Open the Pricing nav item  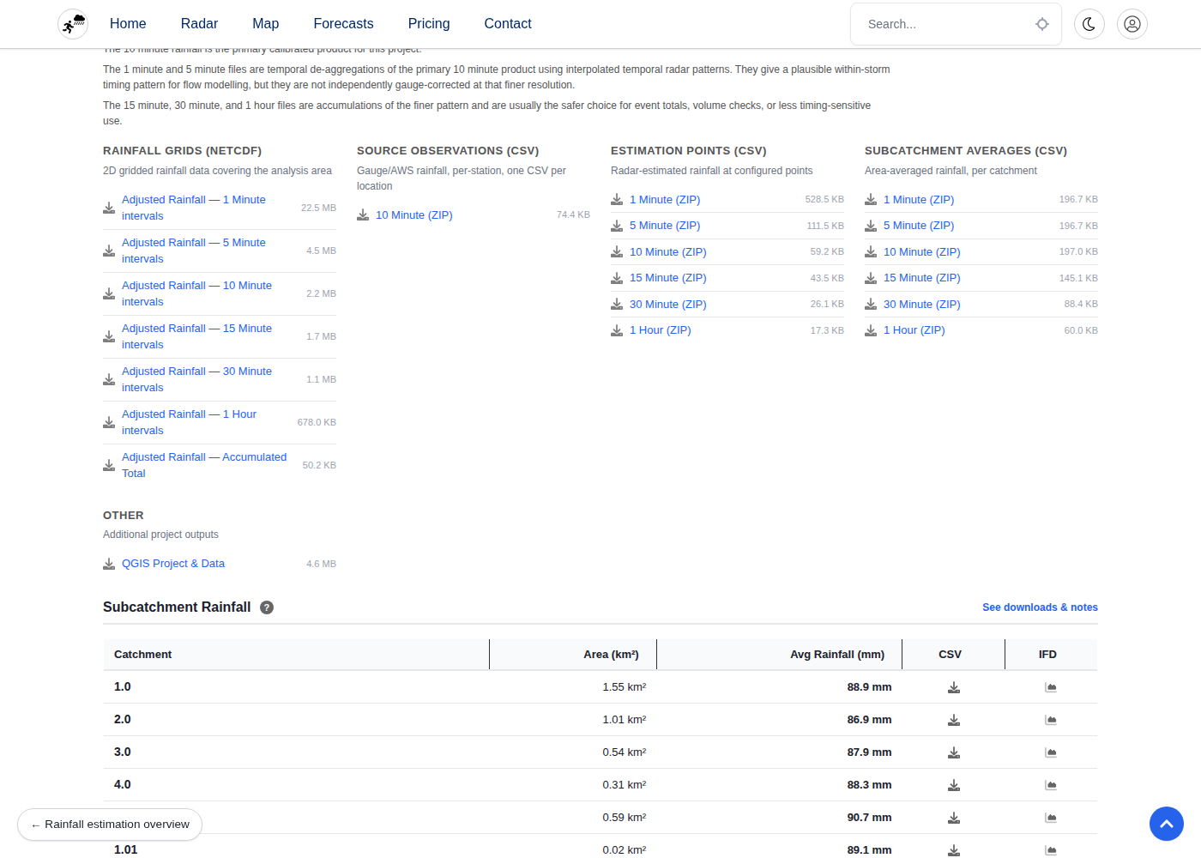point(429,24)
